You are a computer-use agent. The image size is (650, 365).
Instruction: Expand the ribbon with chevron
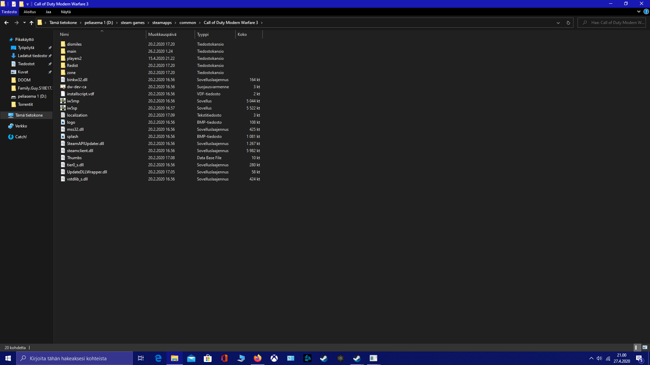coord(639,11)
